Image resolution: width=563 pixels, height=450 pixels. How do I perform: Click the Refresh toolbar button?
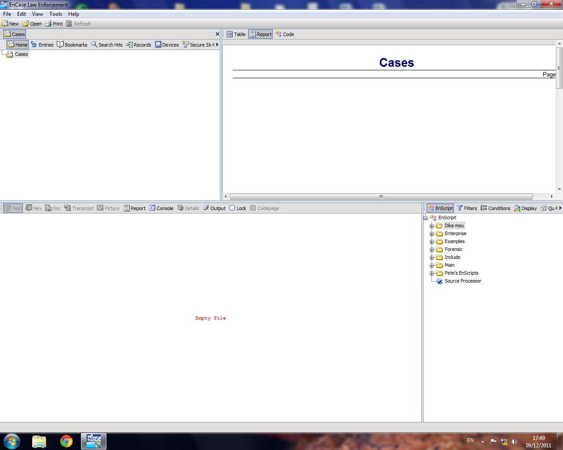point(78,24)
